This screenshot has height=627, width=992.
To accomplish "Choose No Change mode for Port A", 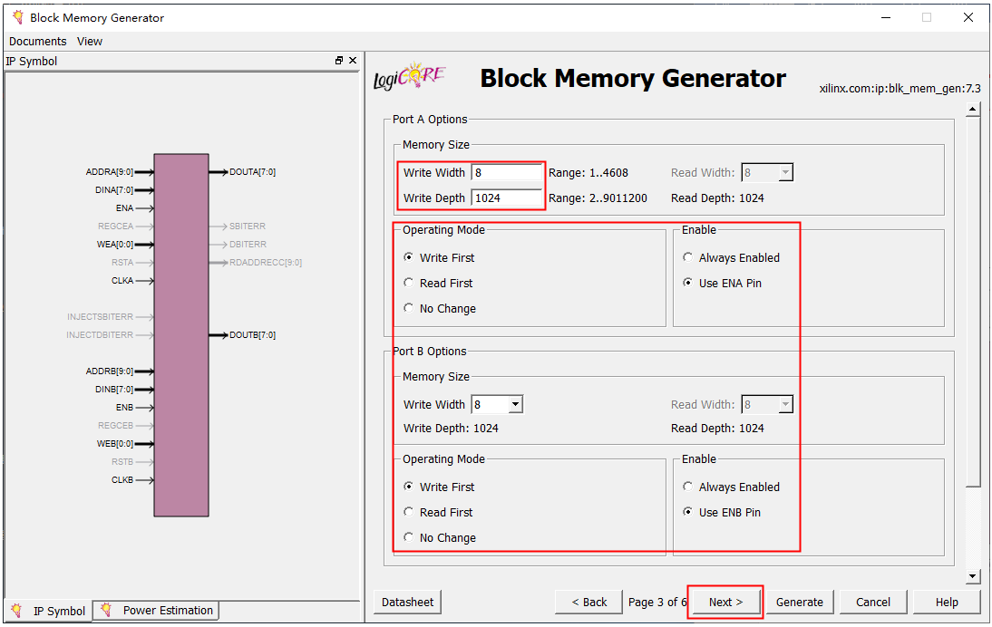I will click(x=409, y=308).
